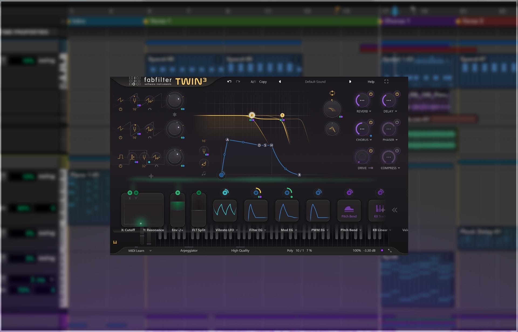Turn off the Chorus effect power button
Image resolution: width=518 pixels, height=332 pixels.
(371, 122)
